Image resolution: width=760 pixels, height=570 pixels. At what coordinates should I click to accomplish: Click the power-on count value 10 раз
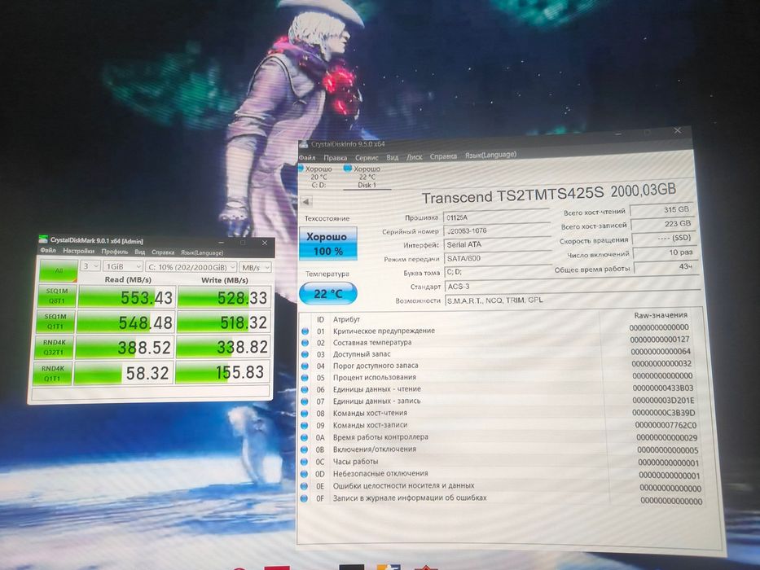[x=665, y=252]
